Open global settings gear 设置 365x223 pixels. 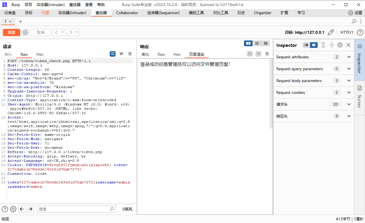pyautogui.click(x=355, y=13)
